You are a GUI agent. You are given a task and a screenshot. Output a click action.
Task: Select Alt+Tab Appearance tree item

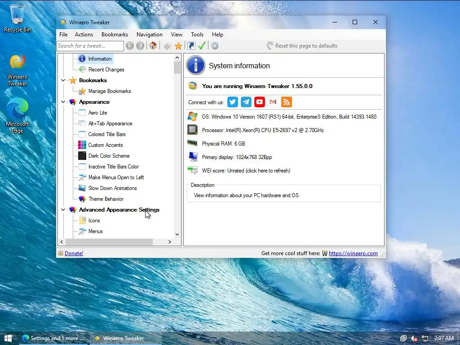(x=110, y=124)
